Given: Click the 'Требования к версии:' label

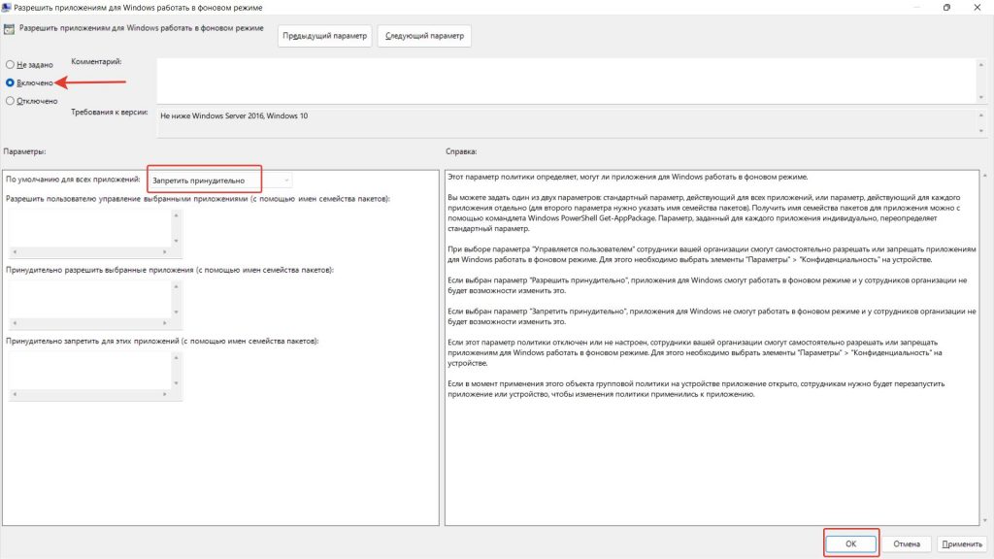Looking at the screenshot, I should 109,113.
